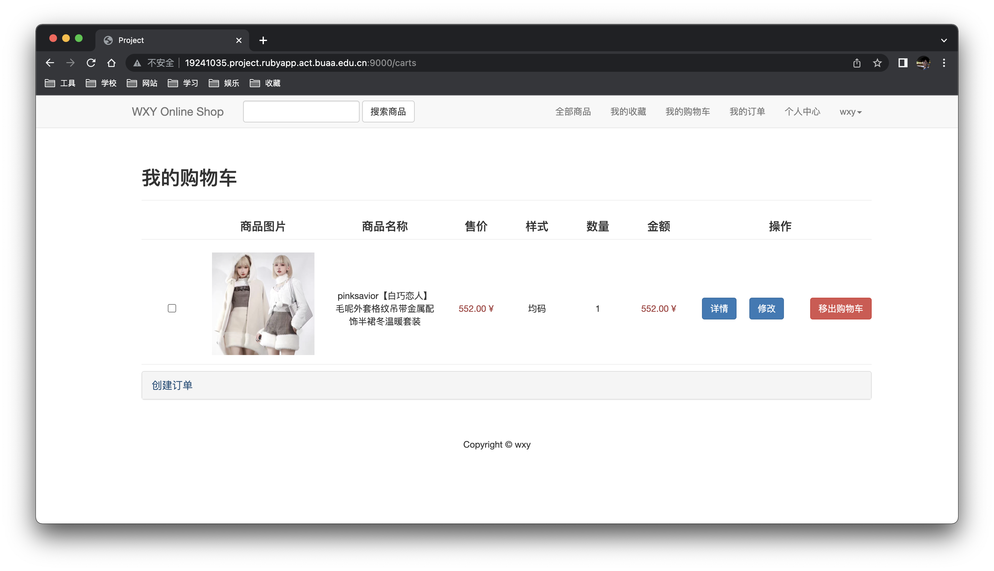994x571 pixels.
Task: Click the not-secure warning icon
Action: pyautogui.click(x=137, y=63)
